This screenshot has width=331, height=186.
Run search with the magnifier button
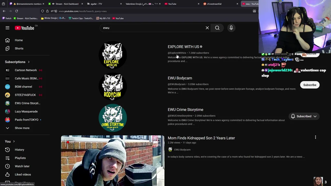[x=217, y=28]
